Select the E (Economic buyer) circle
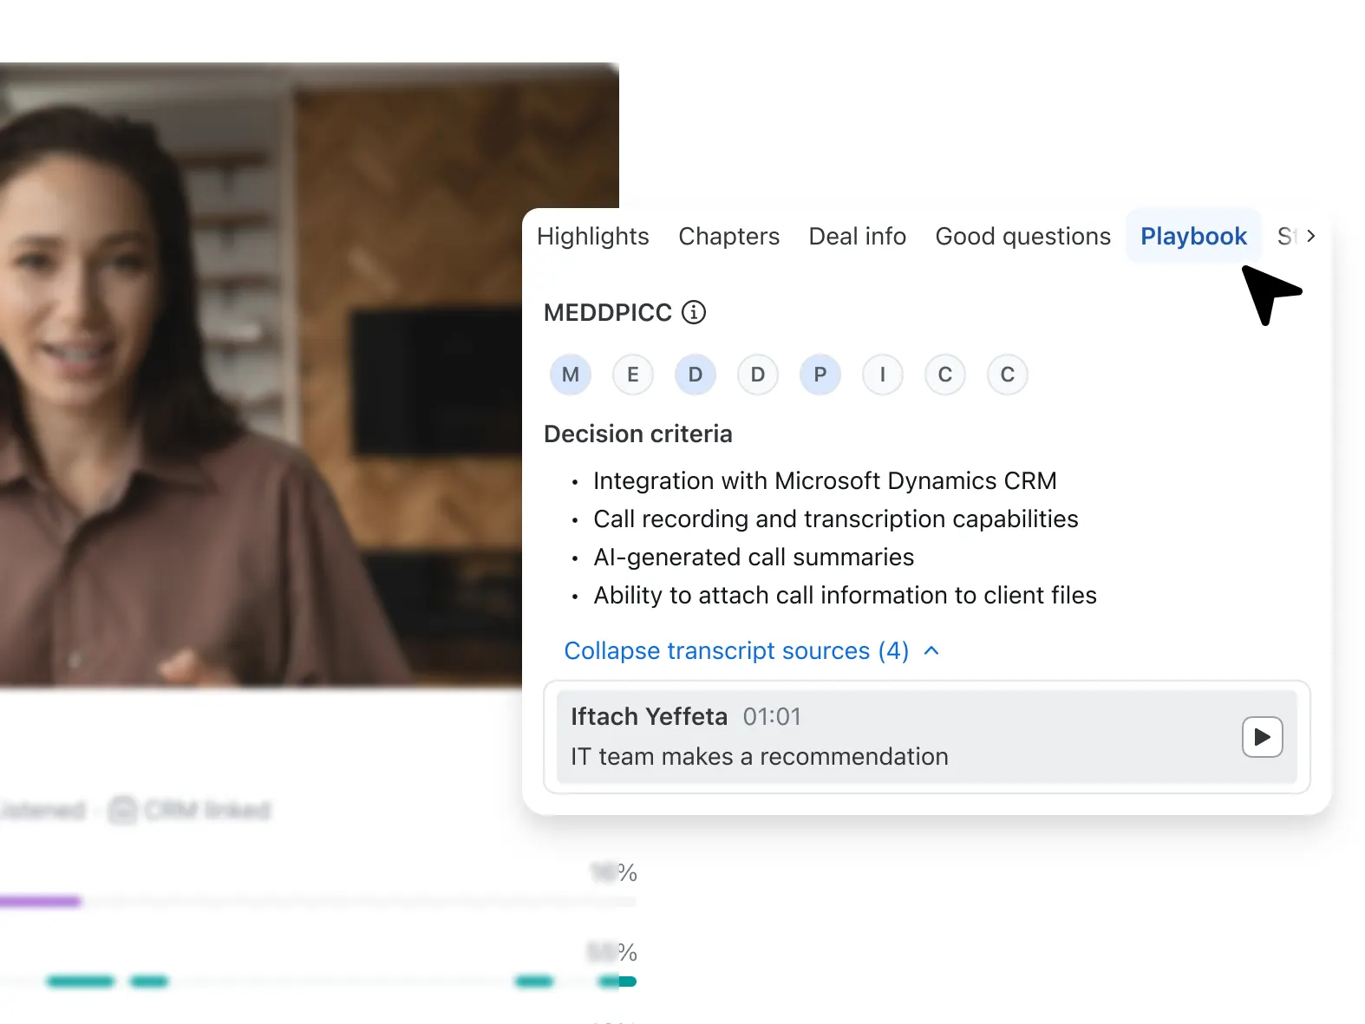The height and width of the screenshot is (1024, 1365). (x=633, y=375)
